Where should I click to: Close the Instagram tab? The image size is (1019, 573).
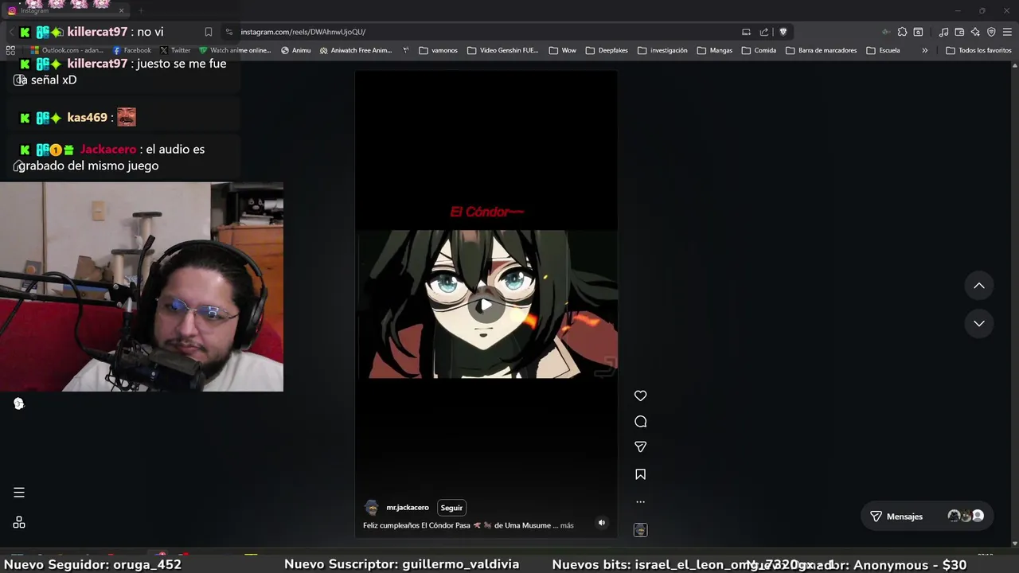tap(121, 10)
